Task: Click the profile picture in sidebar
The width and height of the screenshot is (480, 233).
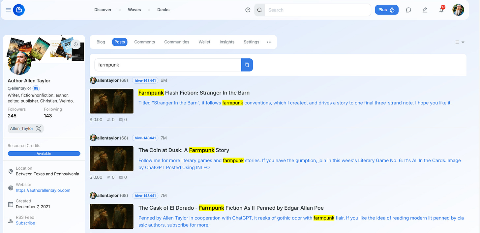Action: (19, 63)
